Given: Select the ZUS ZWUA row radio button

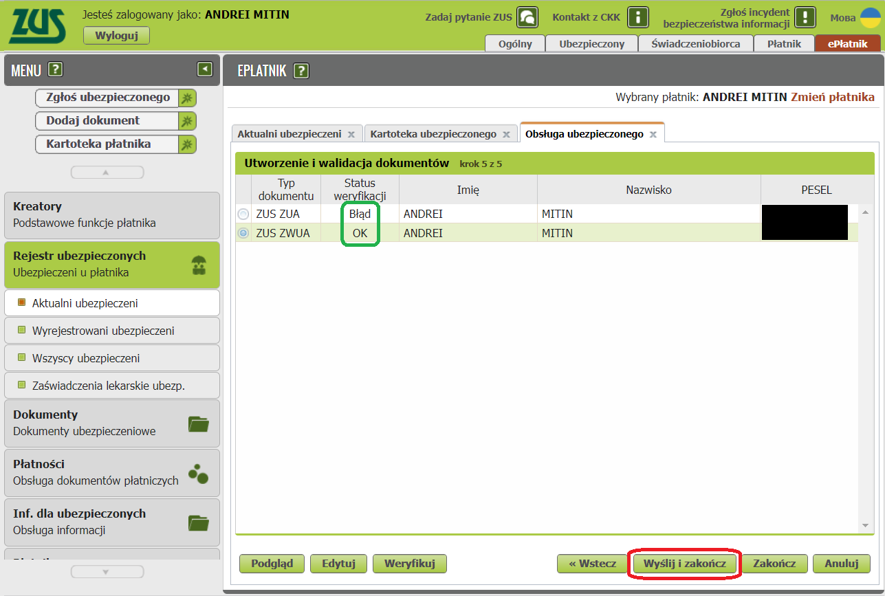Looking at the screenshot, I should point(243,234).
